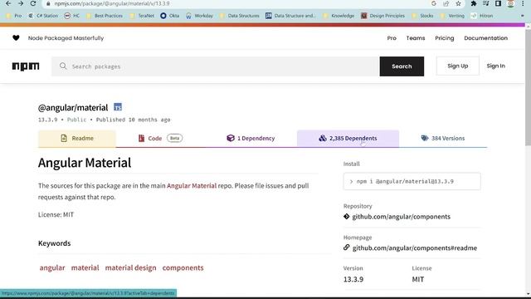Viewport: 531px width, 299px height.
Task: Click the page vertical scrollbar thumb
Action: click(528, 87)
